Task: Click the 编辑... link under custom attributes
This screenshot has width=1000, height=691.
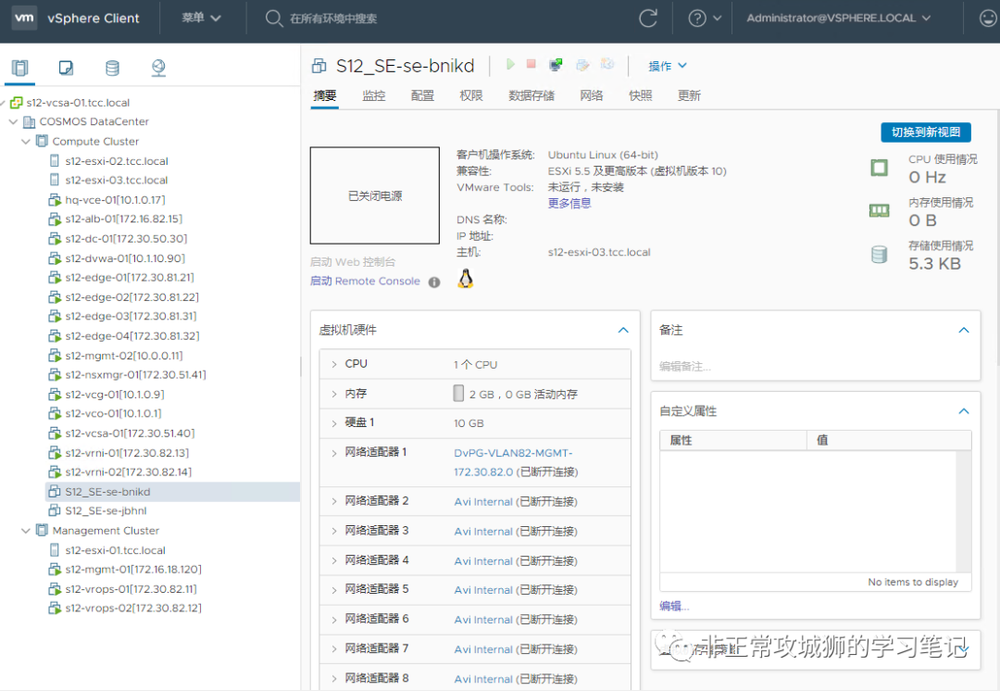Action: (x=673, y=606)
